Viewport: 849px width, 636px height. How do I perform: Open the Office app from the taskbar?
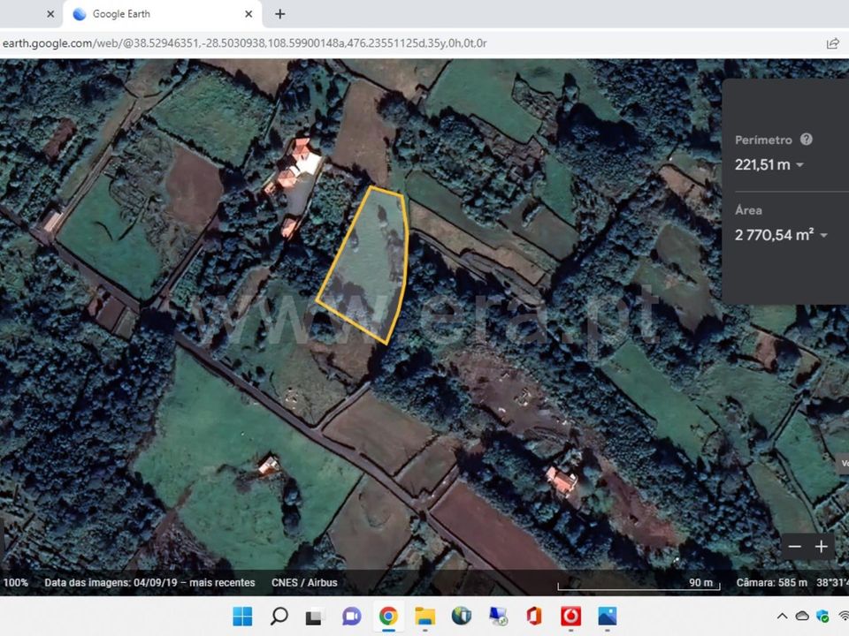click(x=534, y=616)
